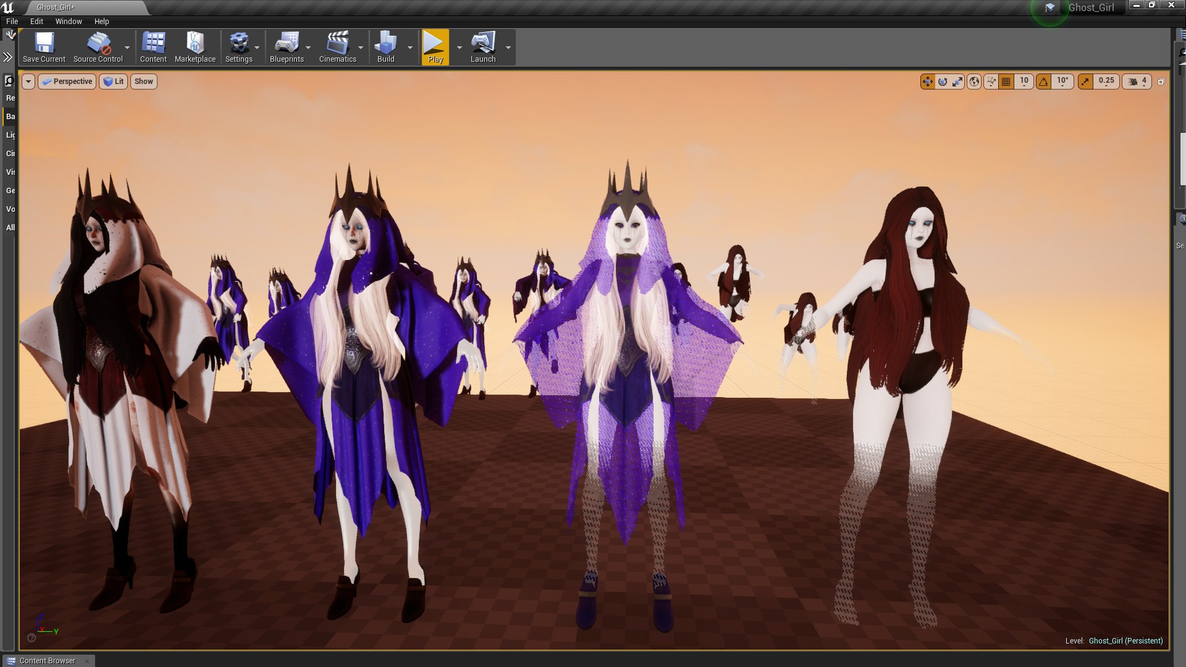Open the grid snap size 10 dropdown

pos(1024,82)
